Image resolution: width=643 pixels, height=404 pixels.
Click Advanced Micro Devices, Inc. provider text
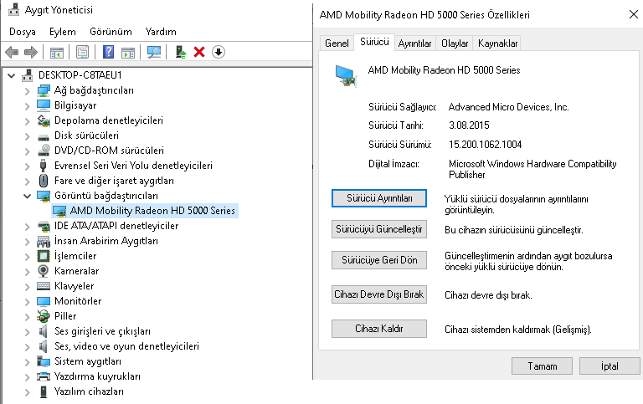coord(508,107)
